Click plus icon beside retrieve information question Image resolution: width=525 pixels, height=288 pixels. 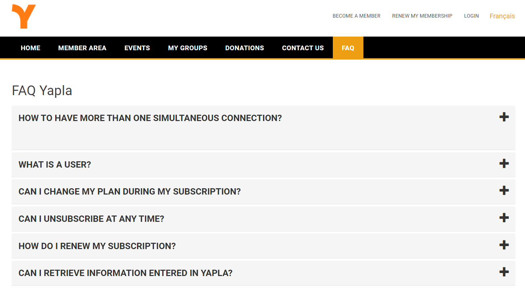click(504, 272)
